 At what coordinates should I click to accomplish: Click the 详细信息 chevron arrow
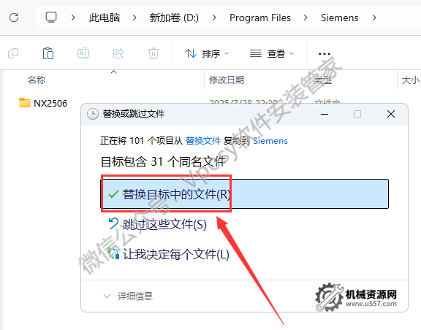[x=107, y=296]
